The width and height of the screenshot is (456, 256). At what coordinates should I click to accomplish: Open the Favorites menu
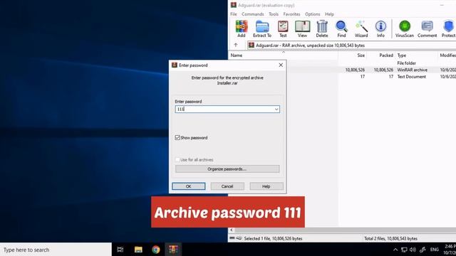pos(291,14)
